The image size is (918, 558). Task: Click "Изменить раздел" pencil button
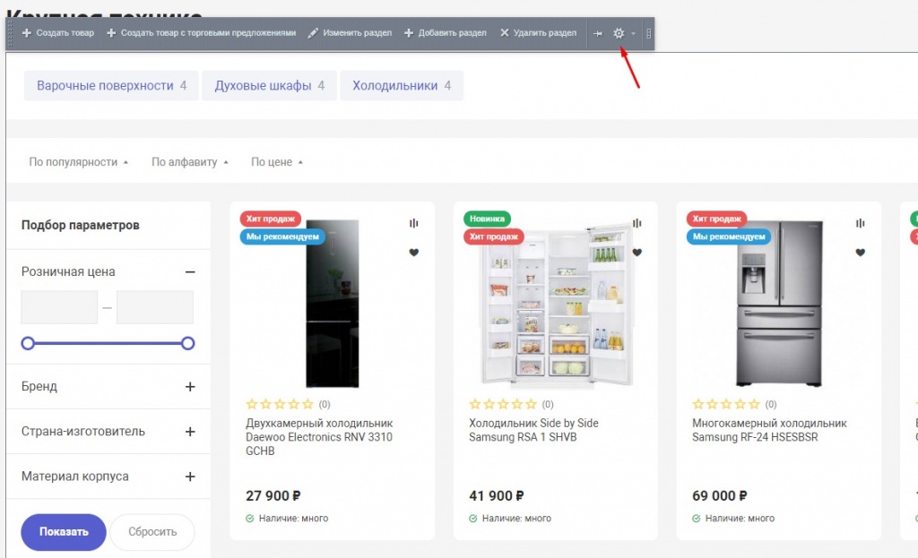[x=351, y=33]
